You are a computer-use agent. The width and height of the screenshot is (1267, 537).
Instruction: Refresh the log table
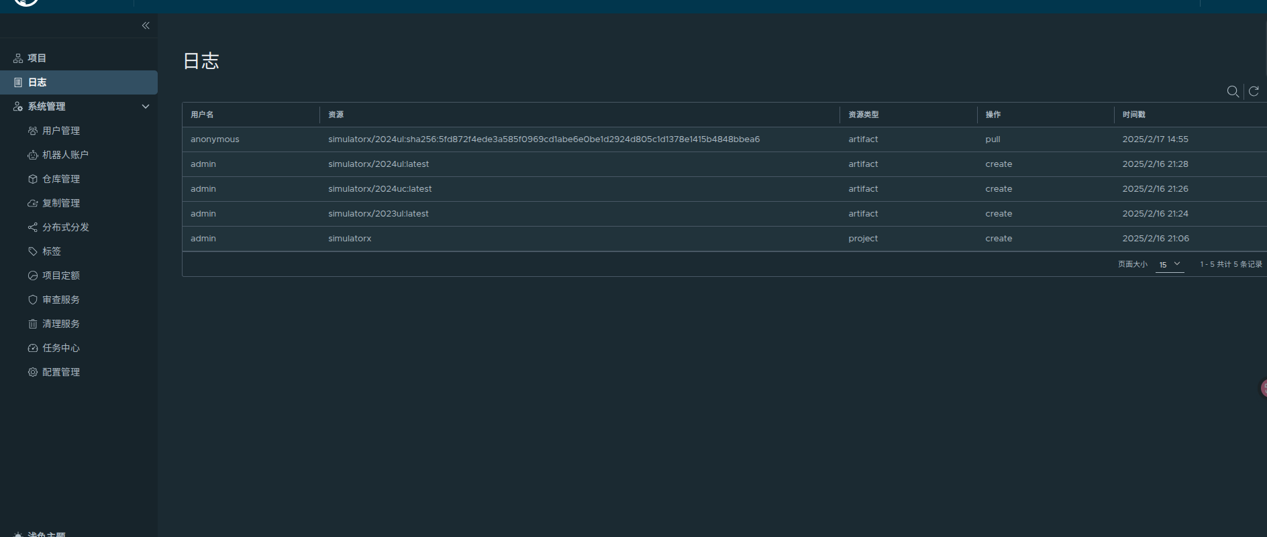click(1254, 91)
